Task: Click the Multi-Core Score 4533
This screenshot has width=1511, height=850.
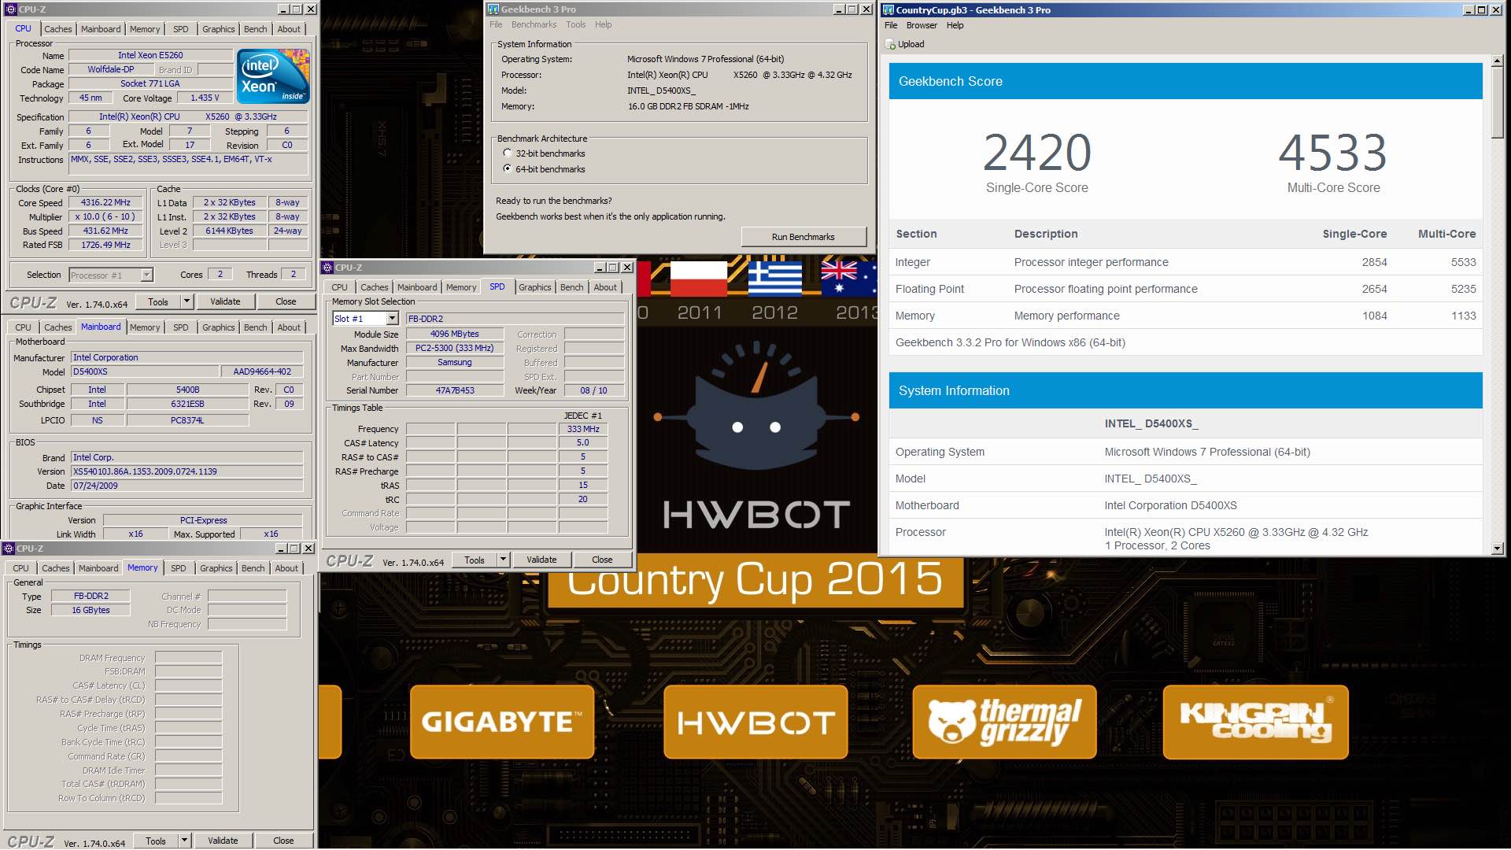Action: 1333,152
